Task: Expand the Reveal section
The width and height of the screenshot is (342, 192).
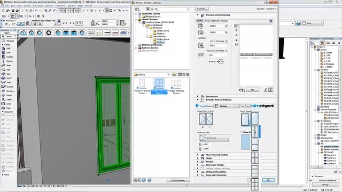Action: pyautogui.click(x=198, y=162)
